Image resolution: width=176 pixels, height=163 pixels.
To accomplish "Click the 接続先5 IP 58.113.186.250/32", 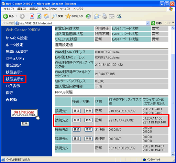I will [122, 148].
